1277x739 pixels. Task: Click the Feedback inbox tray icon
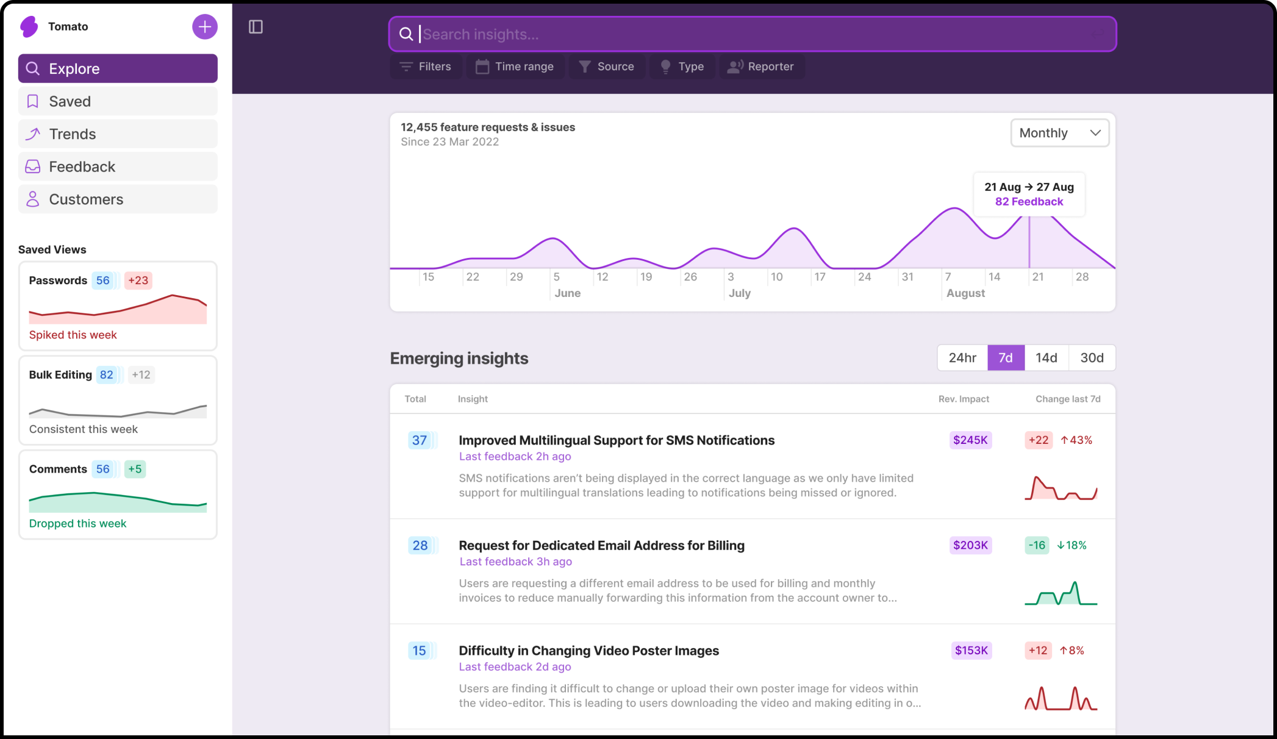click(x=33, y=166)
